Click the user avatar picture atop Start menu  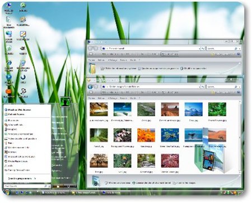click(x=65, y=102)
